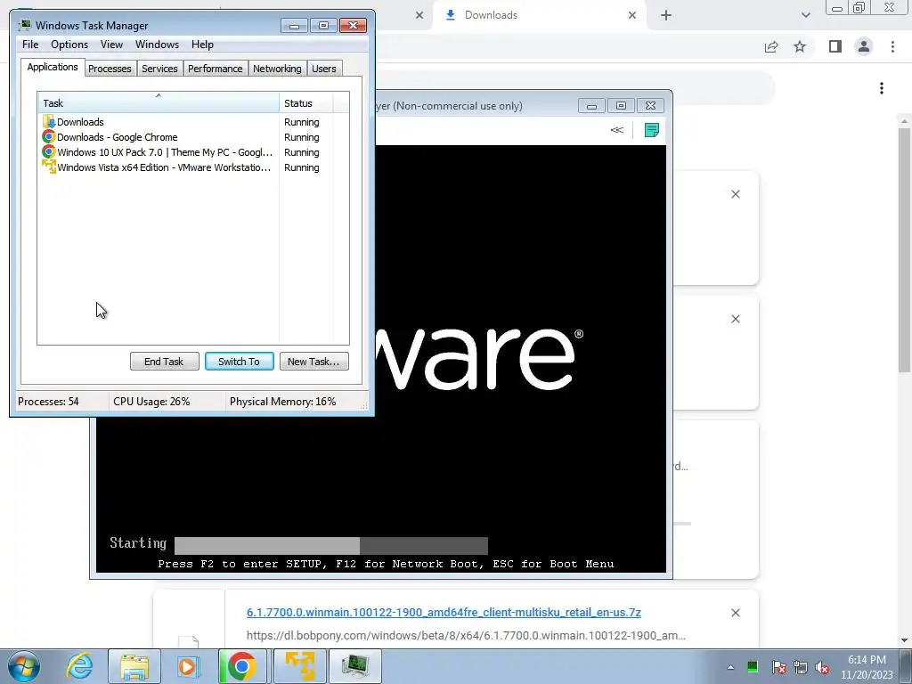Close the left Chrome tab
The width and height of the screenshot is (912, 684).
pos(419,15)
